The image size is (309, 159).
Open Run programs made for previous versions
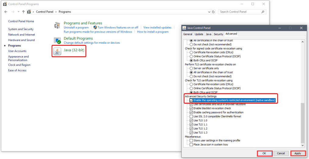coord(98,32)
